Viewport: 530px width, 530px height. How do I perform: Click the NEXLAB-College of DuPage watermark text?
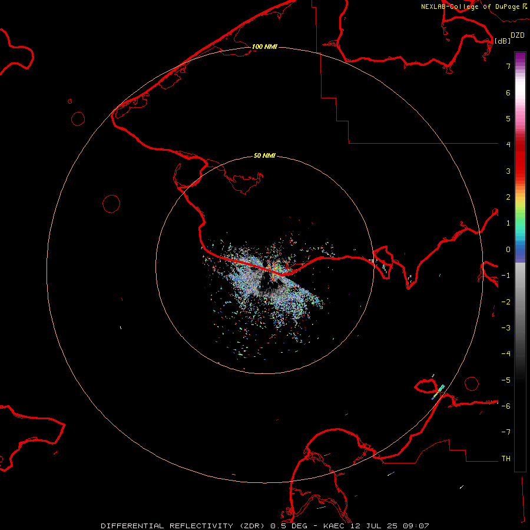pyautogui.click(x=473, y=6)
